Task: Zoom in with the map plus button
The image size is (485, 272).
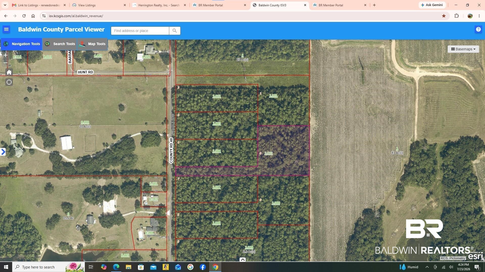Action: coord(6,55)
